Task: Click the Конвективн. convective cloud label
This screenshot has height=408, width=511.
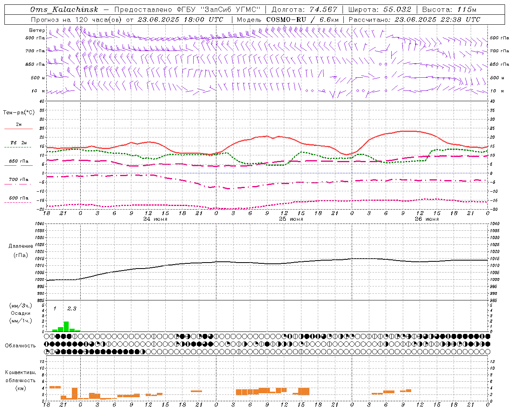Action: [x=21, y=373]
